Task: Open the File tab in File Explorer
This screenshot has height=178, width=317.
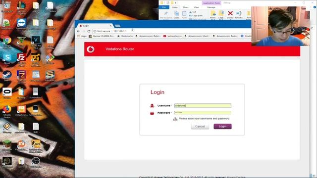Action: (164, 7)
